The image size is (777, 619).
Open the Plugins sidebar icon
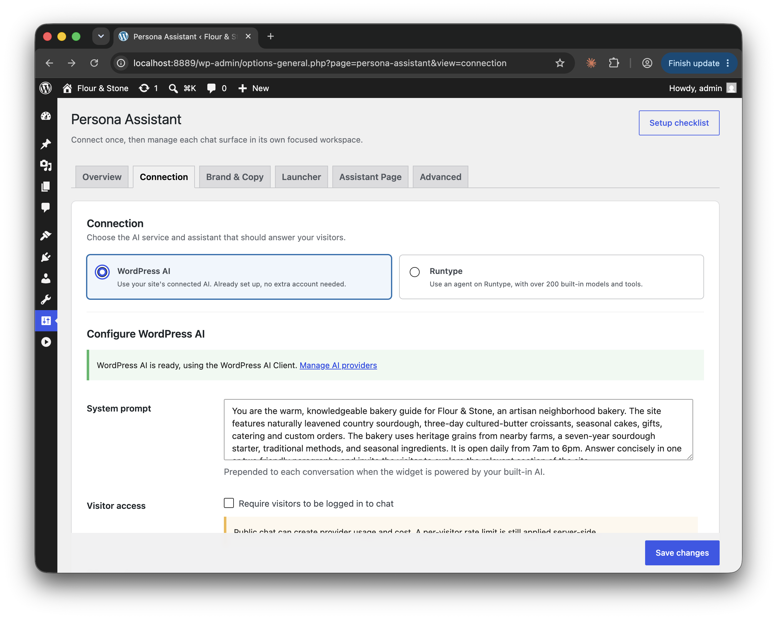click(x=46, y=257)
